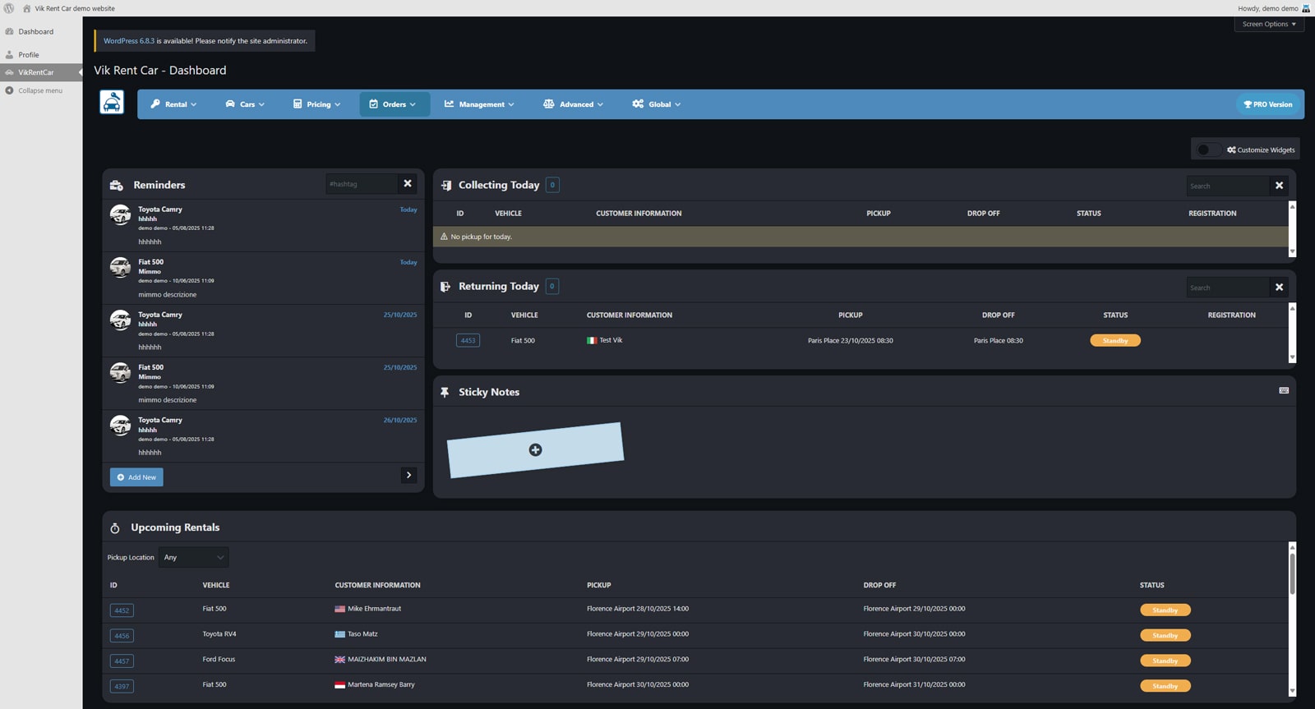The image size is (1315, 709).
Task: Select Profile in the sidebar
Action: tap(29, 55)
